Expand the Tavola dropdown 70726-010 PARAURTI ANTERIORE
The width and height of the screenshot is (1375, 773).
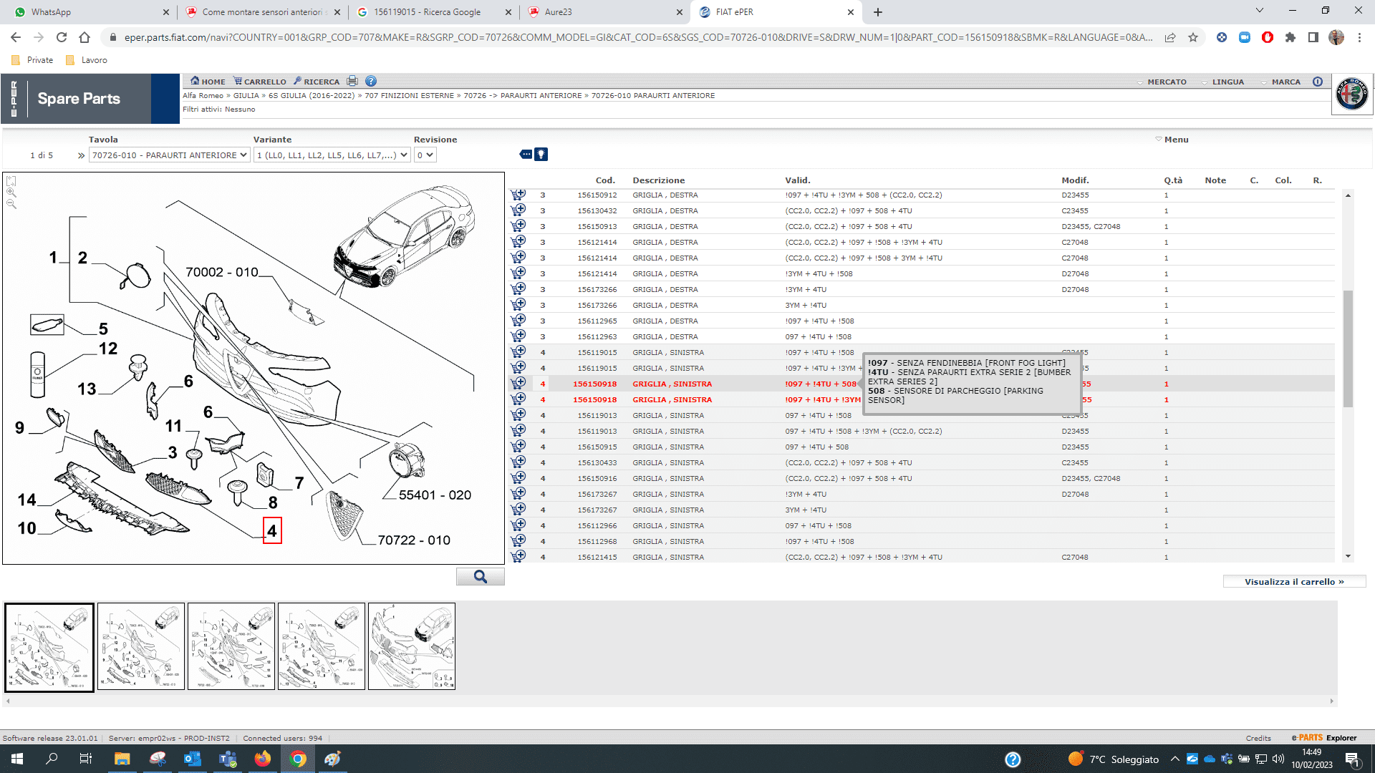coord(169,155)
